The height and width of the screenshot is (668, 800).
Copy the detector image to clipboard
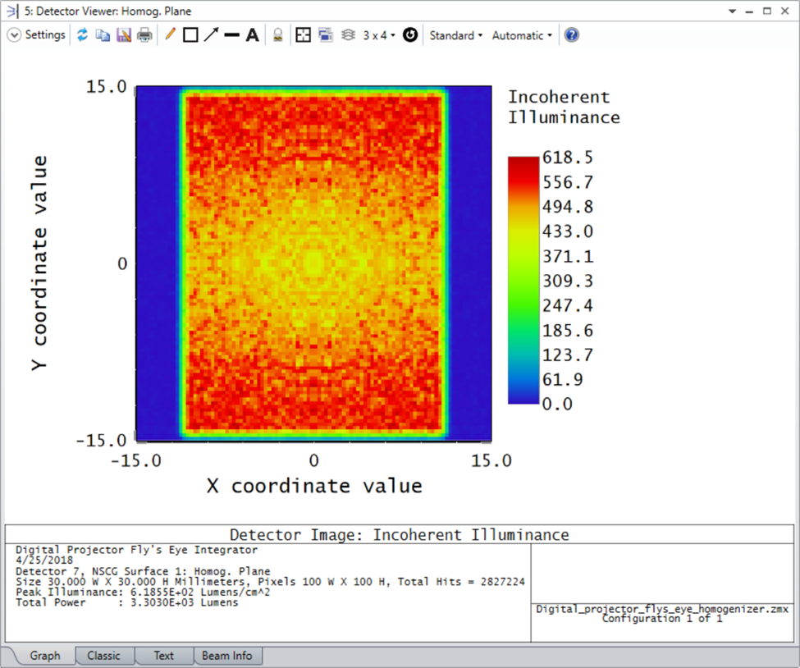pos(103,34)
